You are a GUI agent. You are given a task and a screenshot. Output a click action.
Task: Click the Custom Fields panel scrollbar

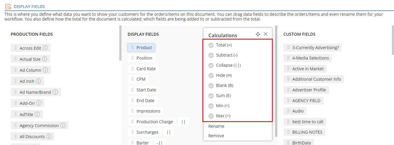[393, 40]
